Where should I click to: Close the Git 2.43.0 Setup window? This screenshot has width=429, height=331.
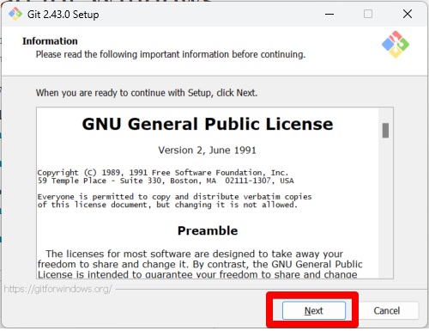[x=408, y=14]
